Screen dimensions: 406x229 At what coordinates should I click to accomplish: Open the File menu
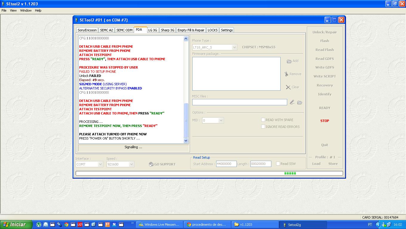(4, 10)
